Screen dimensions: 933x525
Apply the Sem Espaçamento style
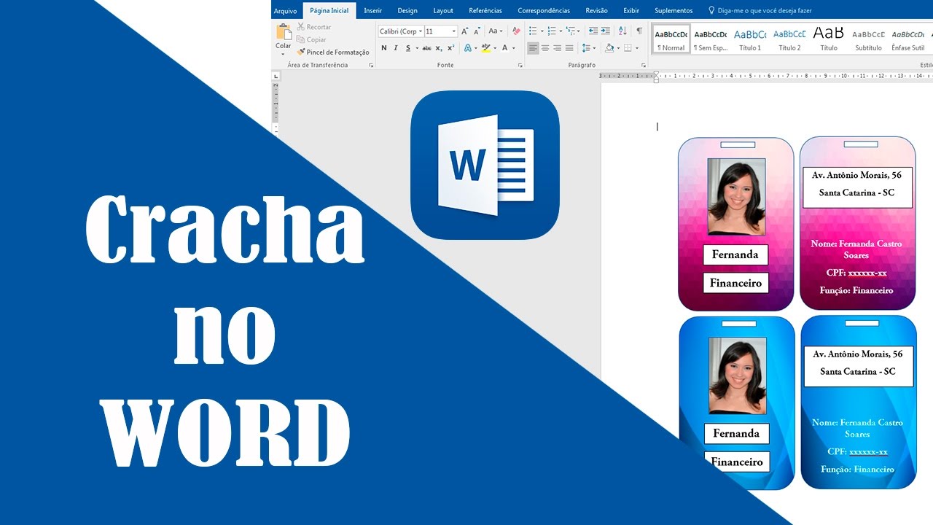pos(711,39)
